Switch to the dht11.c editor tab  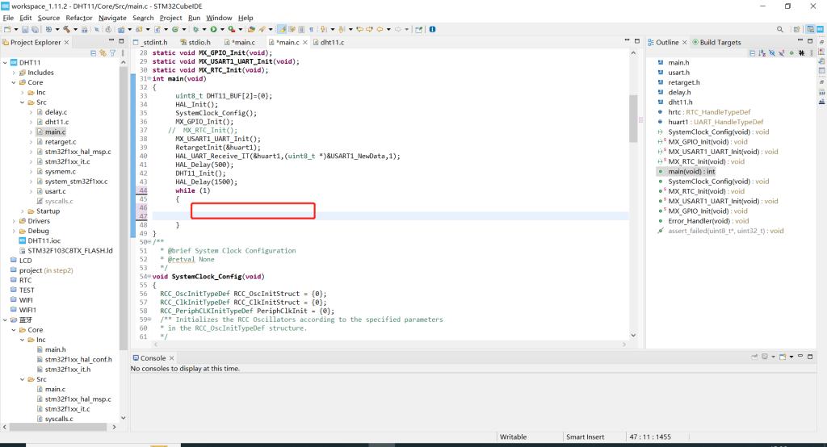328,42
